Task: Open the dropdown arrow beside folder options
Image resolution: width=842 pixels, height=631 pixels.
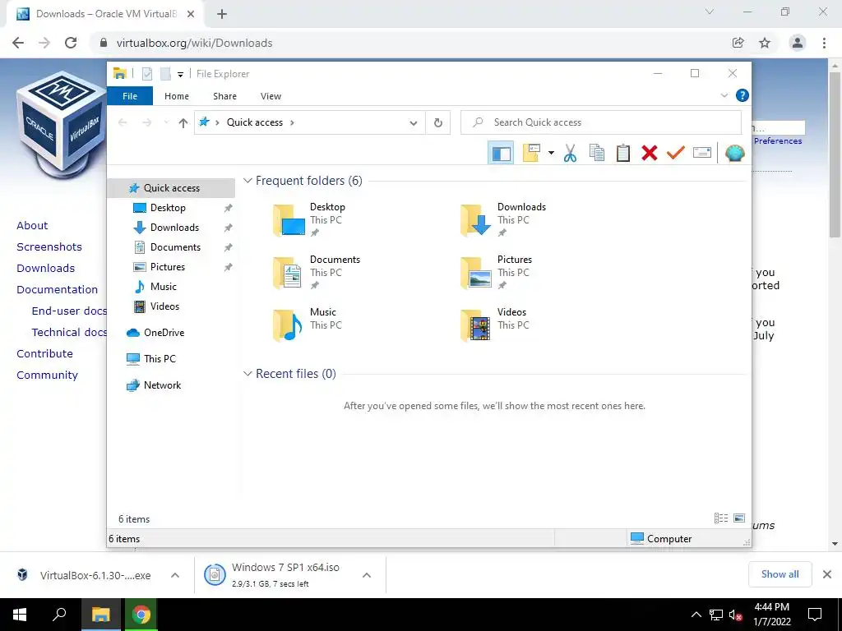Action: [551, 153]
